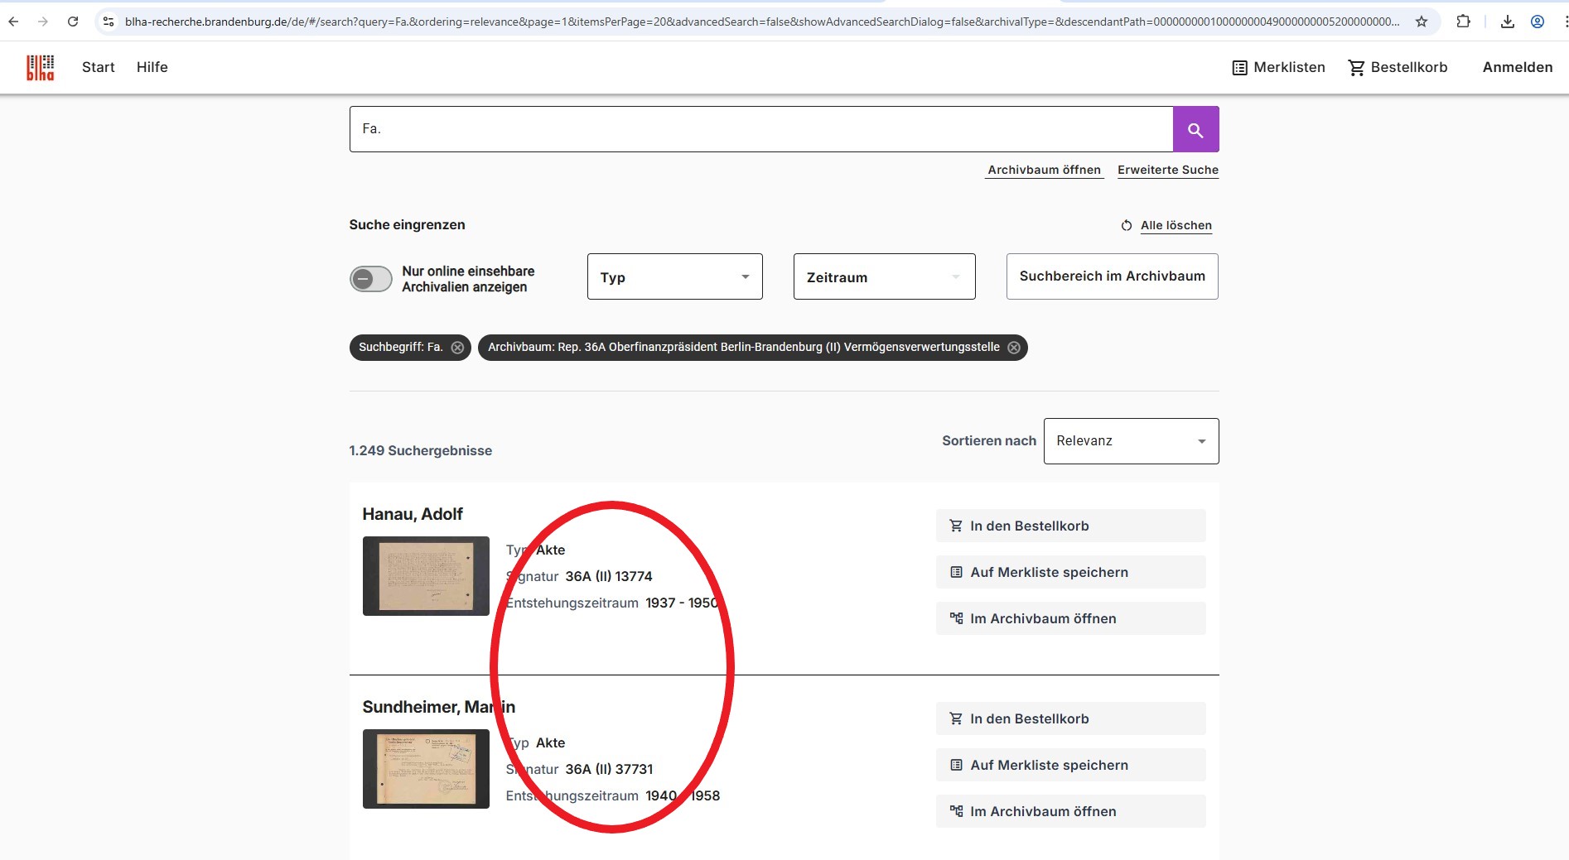Image resolution: width=1569 pixels, height=860 pixels.
Task: Add Hanau, Adolf to the Bestellkorb
Action: [x=1070, y=526]
